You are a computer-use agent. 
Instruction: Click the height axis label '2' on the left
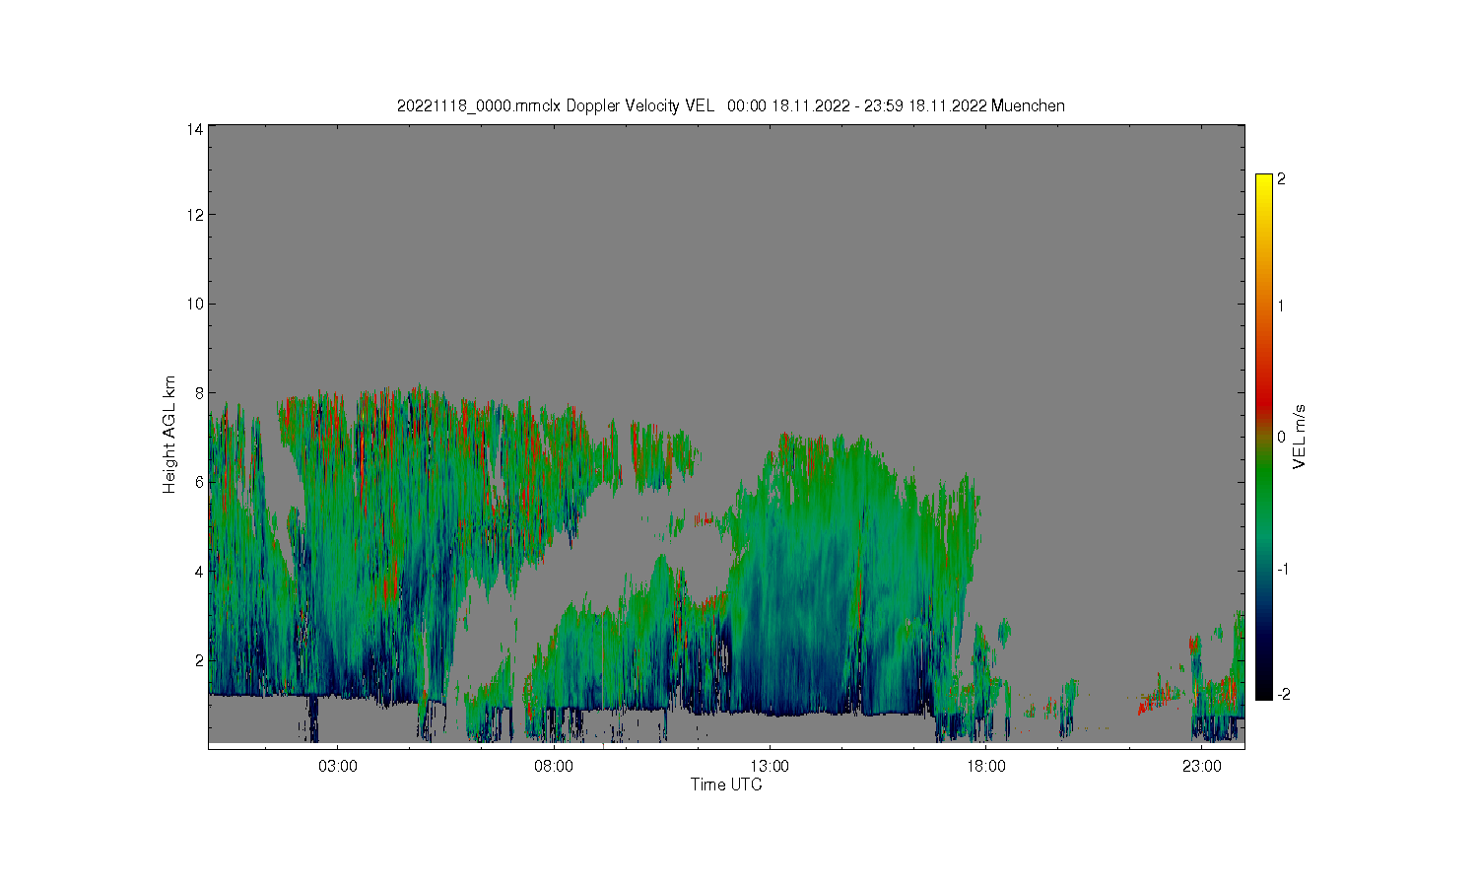tap(199, 659)
